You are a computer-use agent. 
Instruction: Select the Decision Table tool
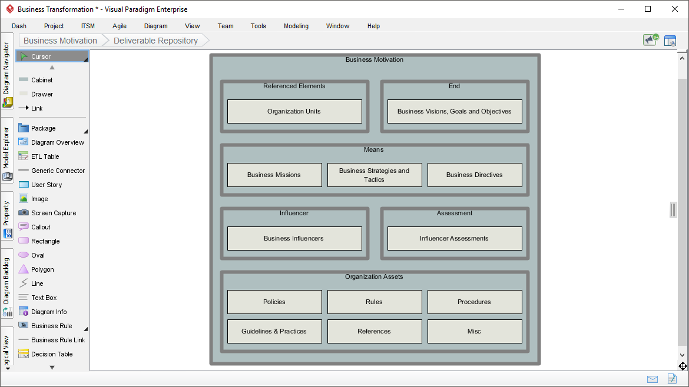pyautogui.click(x=52, y=354)
